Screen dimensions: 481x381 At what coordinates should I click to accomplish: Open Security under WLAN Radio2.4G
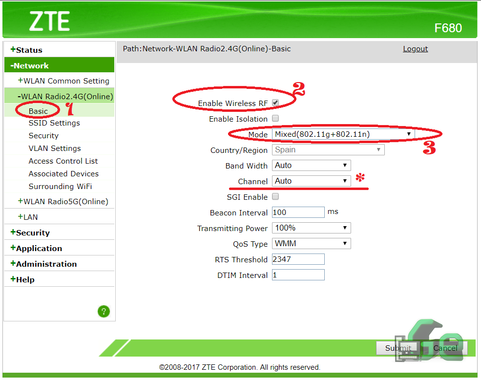pyautogui.click(x=43, y=136)
